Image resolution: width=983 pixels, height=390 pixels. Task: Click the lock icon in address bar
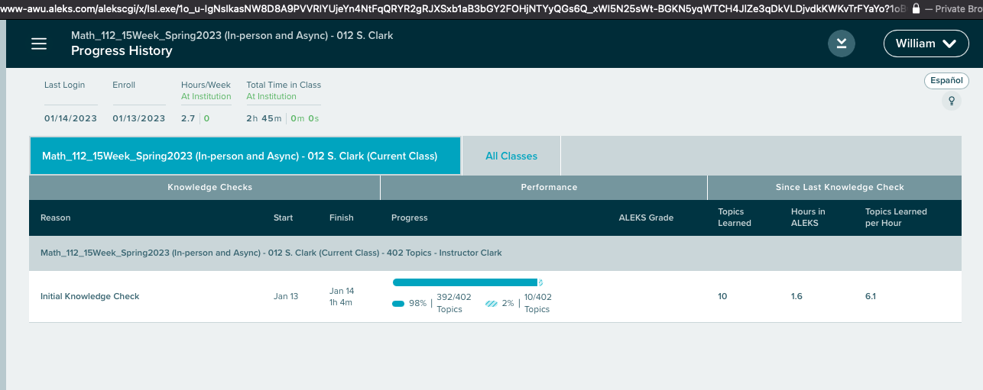point(915,8)
